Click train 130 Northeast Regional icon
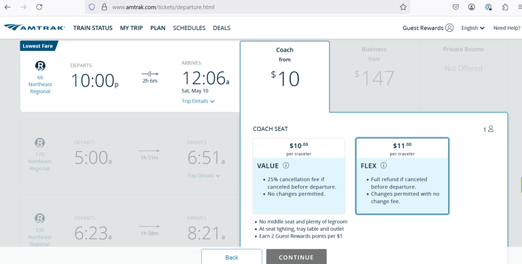The image size is (522, 264). (x=39, y=219)
